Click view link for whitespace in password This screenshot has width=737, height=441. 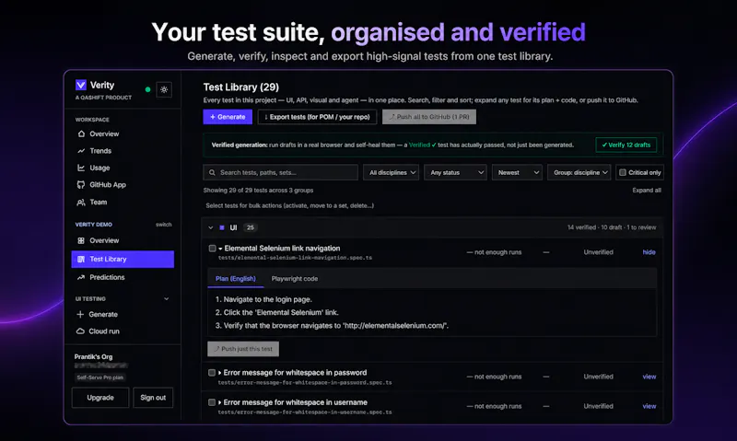pos(649,377)
